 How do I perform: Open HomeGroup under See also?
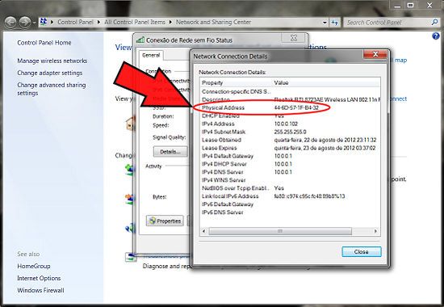pos(34,266)
